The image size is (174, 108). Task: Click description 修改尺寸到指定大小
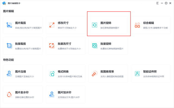point(67,28)
